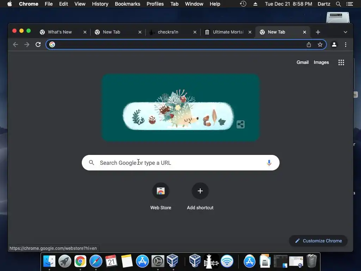Open the Profiles menu
The image size is (361, 271).
click(155, 4)
